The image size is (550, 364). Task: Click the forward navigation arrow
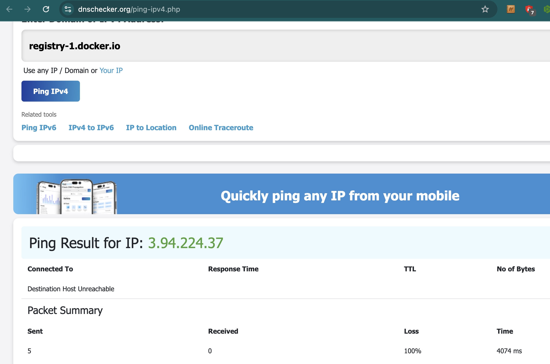tap(27, 9)
